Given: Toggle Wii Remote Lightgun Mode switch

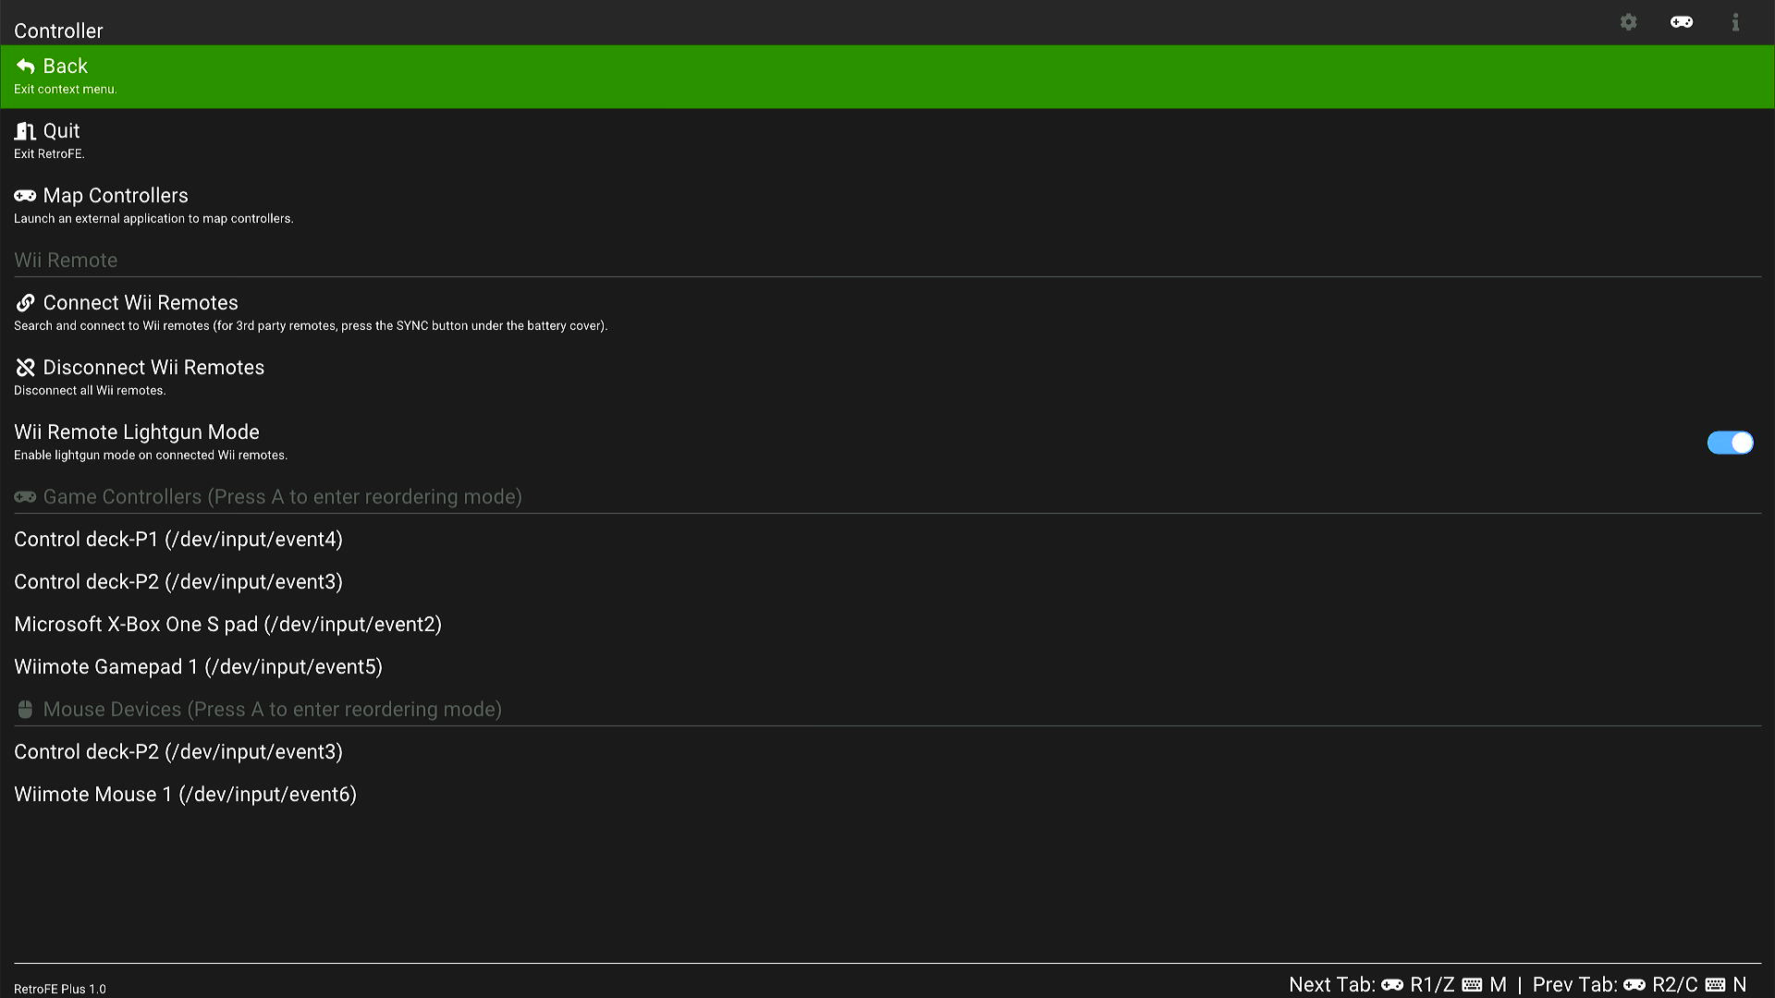Looking at the screenshot, I should point(1730,443).
